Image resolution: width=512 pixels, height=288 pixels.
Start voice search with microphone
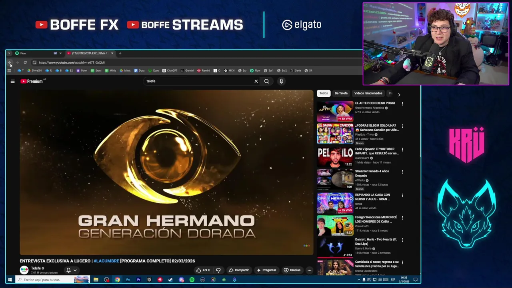pos(281,81)
